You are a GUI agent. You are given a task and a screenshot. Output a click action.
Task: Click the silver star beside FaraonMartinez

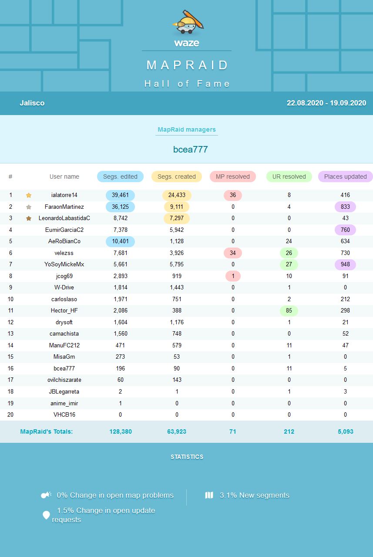click(x=29, y=207)
